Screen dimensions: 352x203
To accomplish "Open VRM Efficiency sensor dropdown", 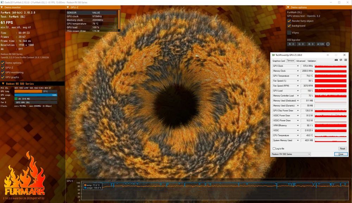I will click(298, 125).
